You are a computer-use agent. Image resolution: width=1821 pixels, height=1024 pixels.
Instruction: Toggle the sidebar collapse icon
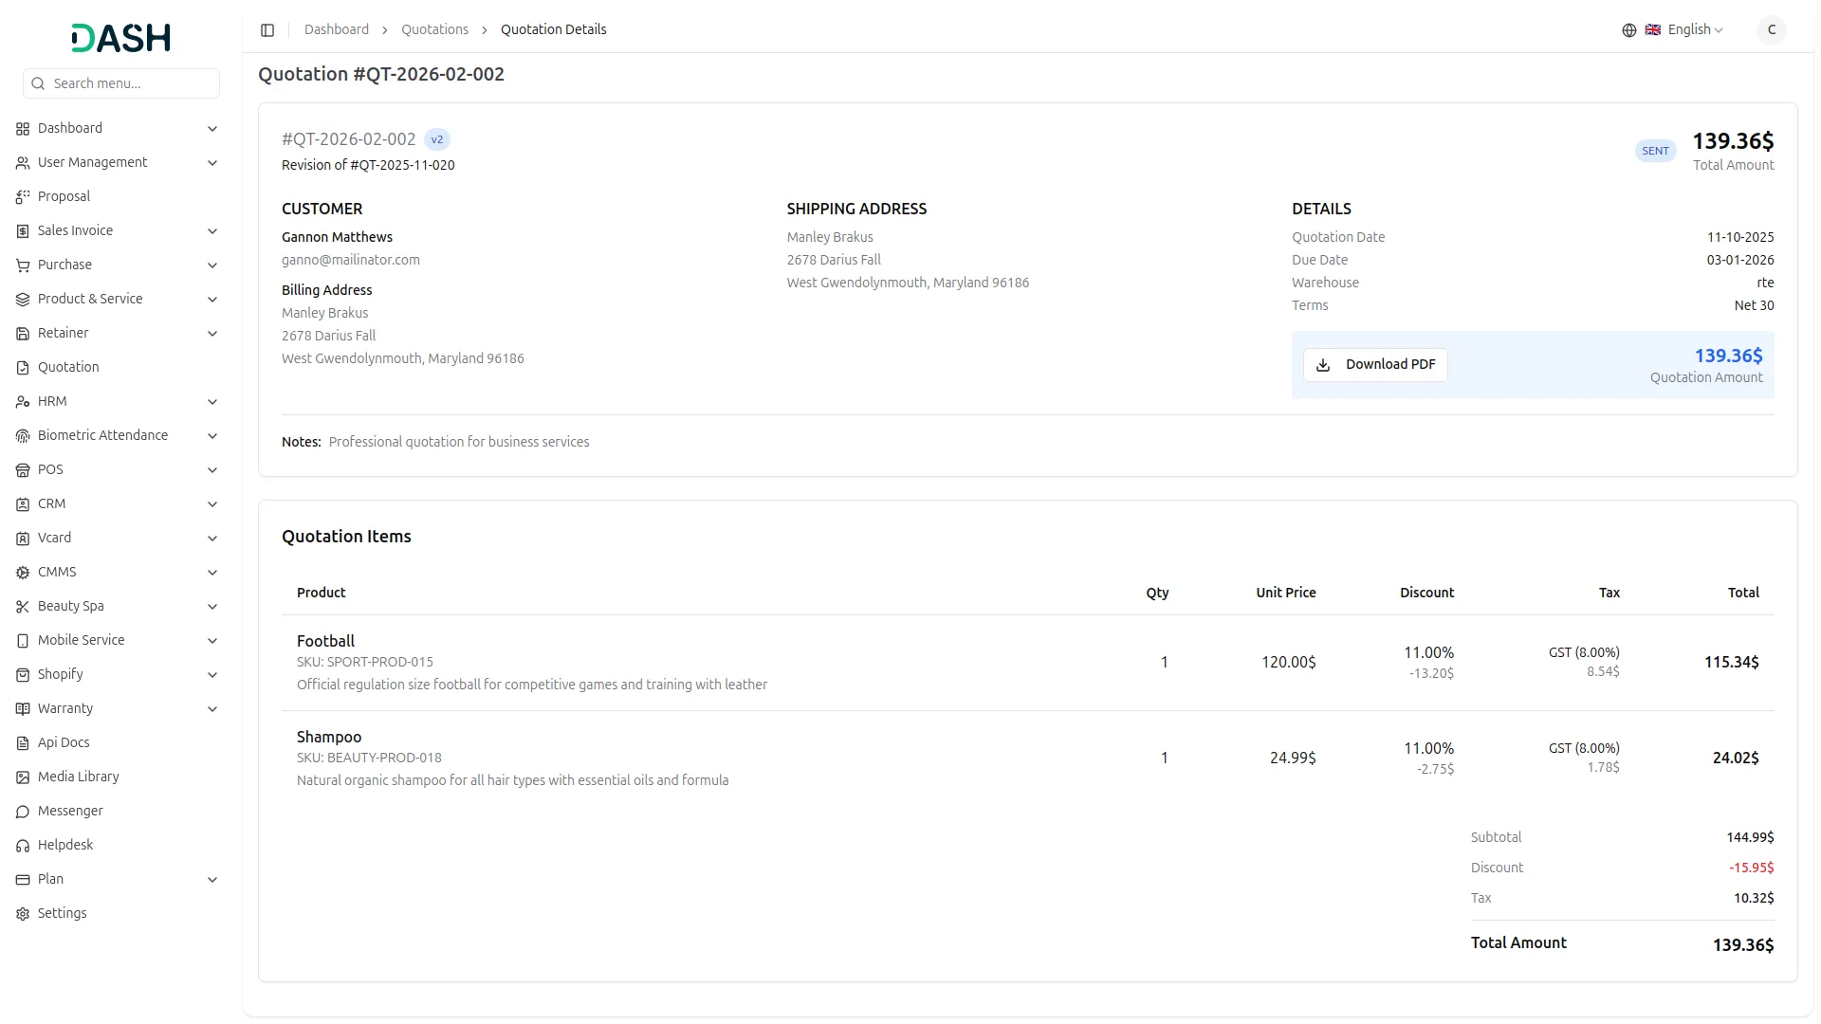pos(267,30)
